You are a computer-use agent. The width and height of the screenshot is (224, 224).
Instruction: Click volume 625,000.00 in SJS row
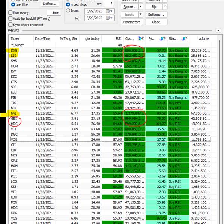pos(200,87)
